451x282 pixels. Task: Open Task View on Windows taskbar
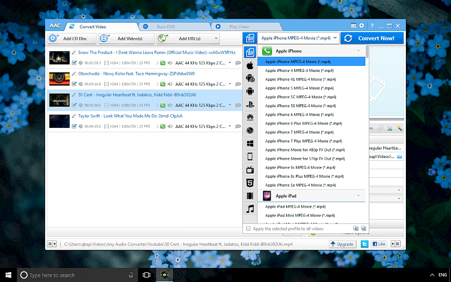[x=147, y=275]
